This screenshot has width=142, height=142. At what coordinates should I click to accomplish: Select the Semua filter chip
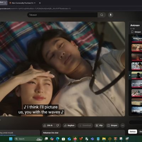tap(132, 132)
